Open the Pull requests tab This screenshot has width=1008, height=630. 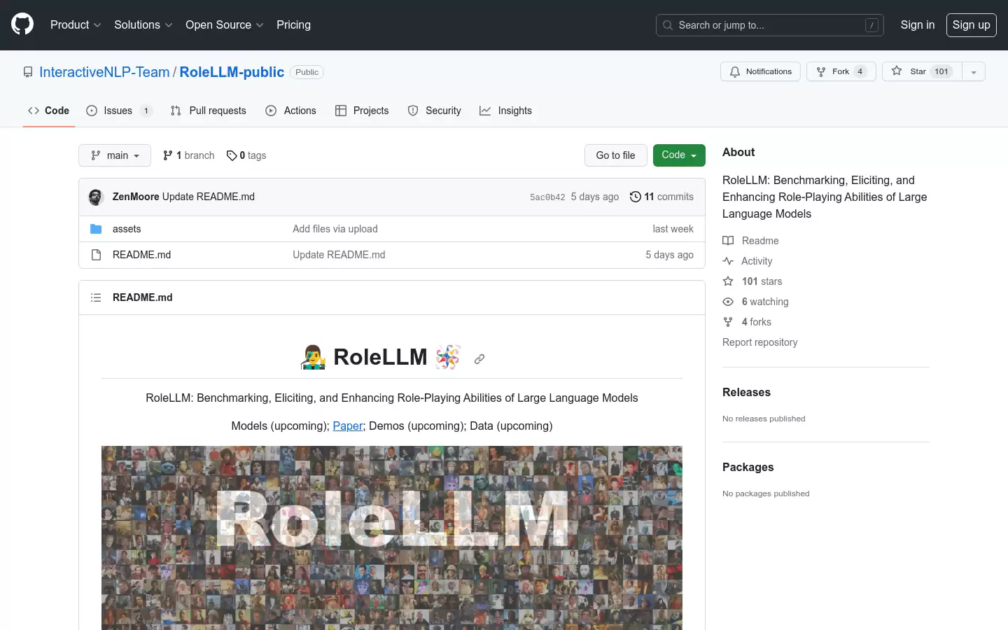click(209, 111)
